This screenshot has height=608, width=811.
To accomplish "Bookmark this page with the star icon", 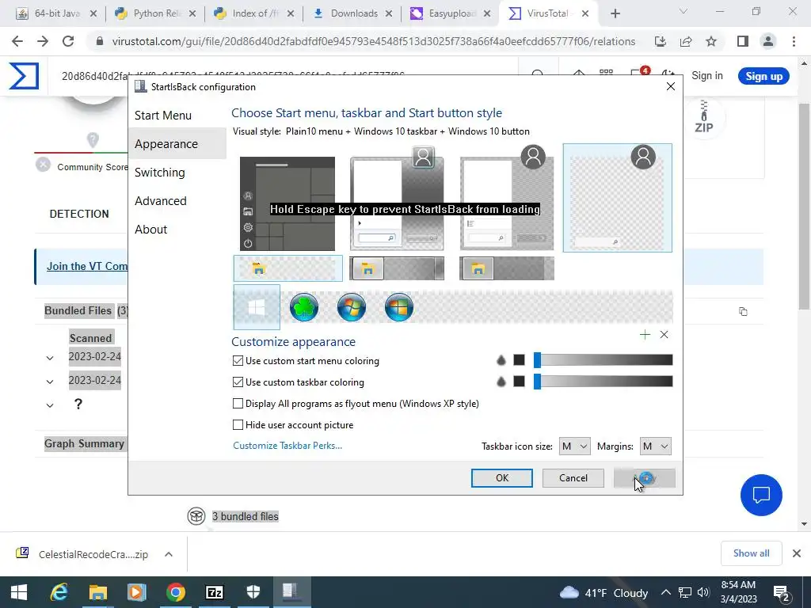I will click(711, 41).
